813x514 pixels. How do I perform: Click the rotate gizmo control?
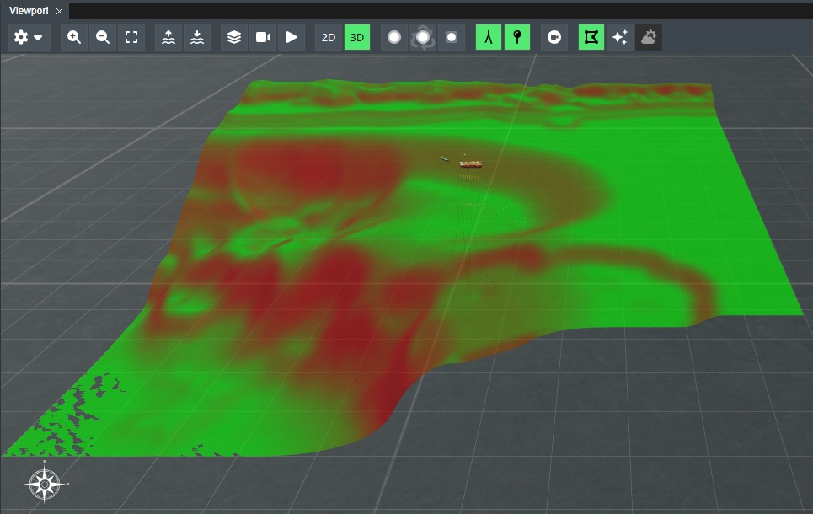[x=423, y=36]
